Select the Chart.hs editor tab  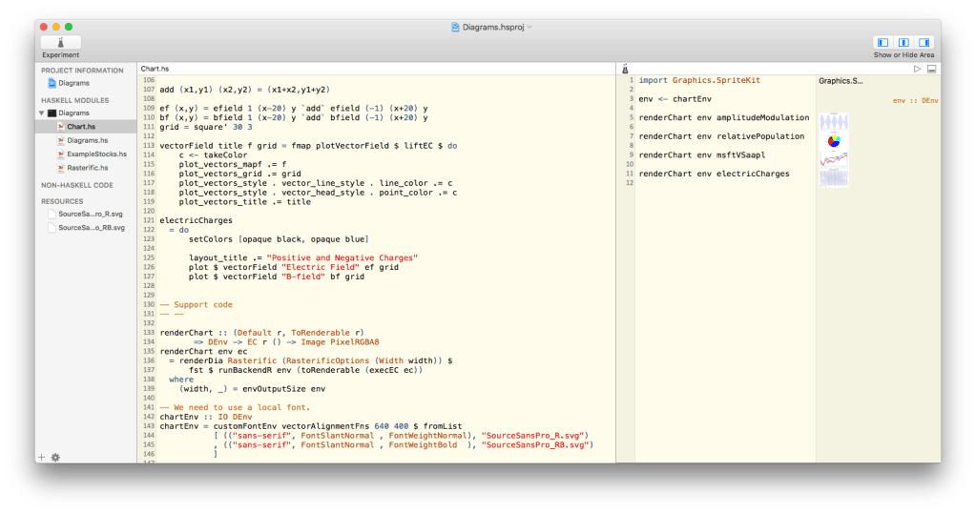tap(155, 69)
